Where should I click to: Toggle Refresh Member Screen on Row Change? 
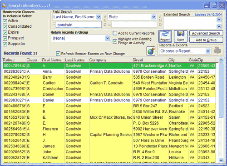point(58,54)
